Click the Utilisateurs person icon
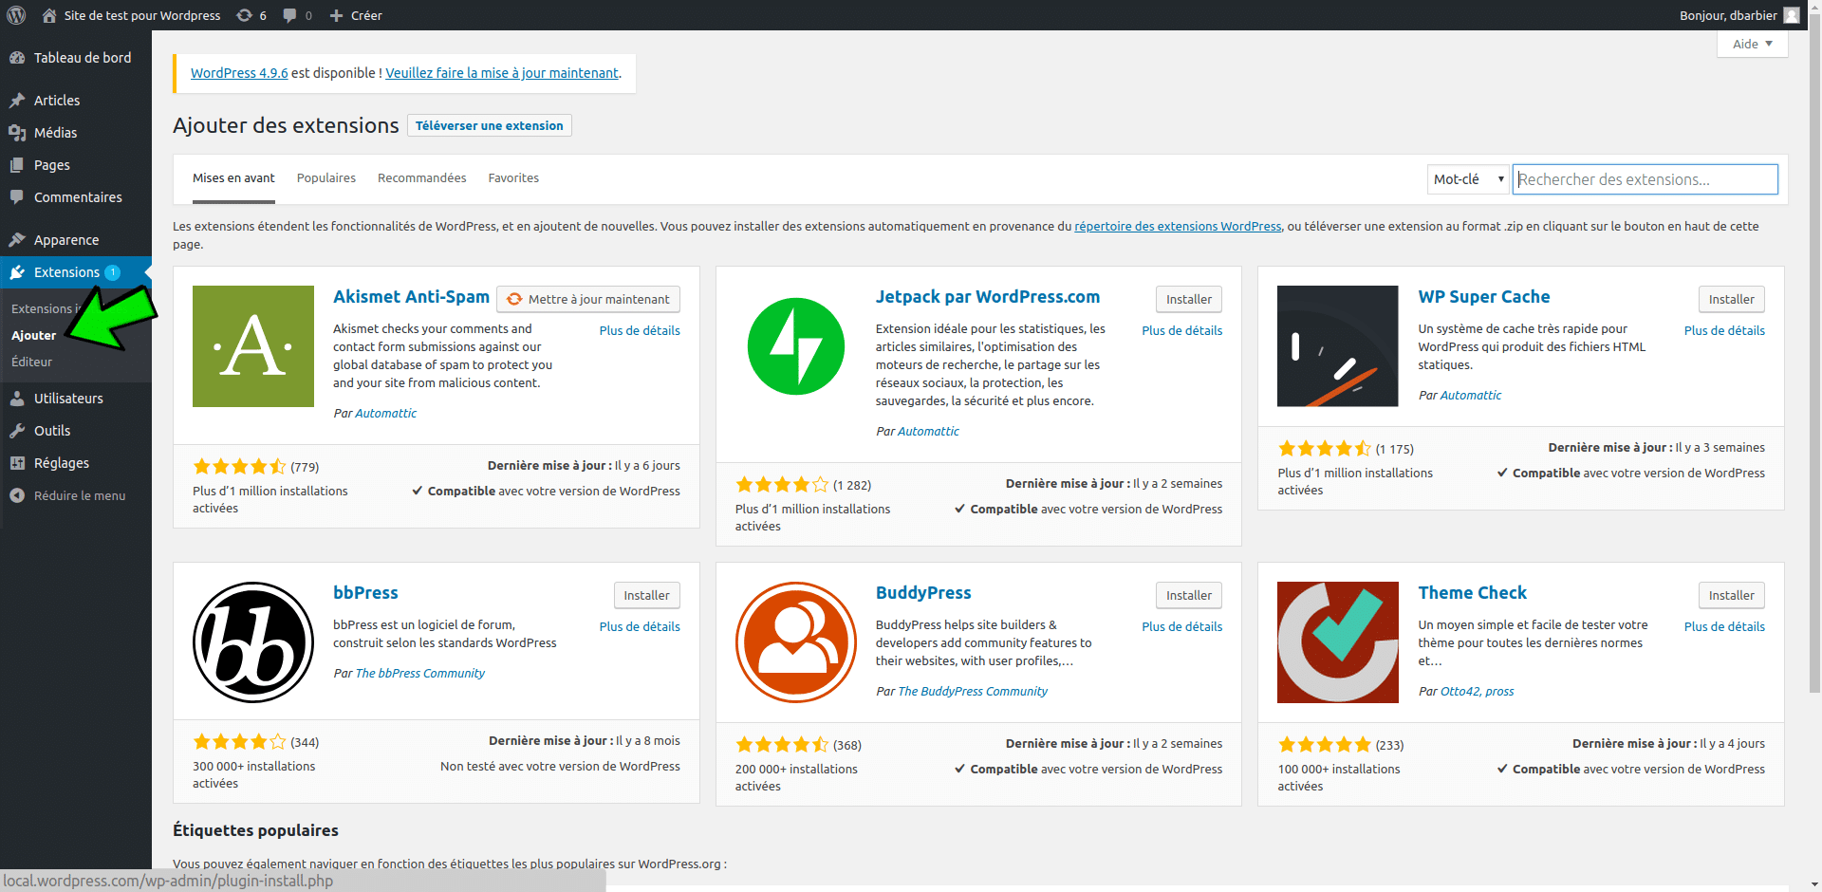 (17, 399)
